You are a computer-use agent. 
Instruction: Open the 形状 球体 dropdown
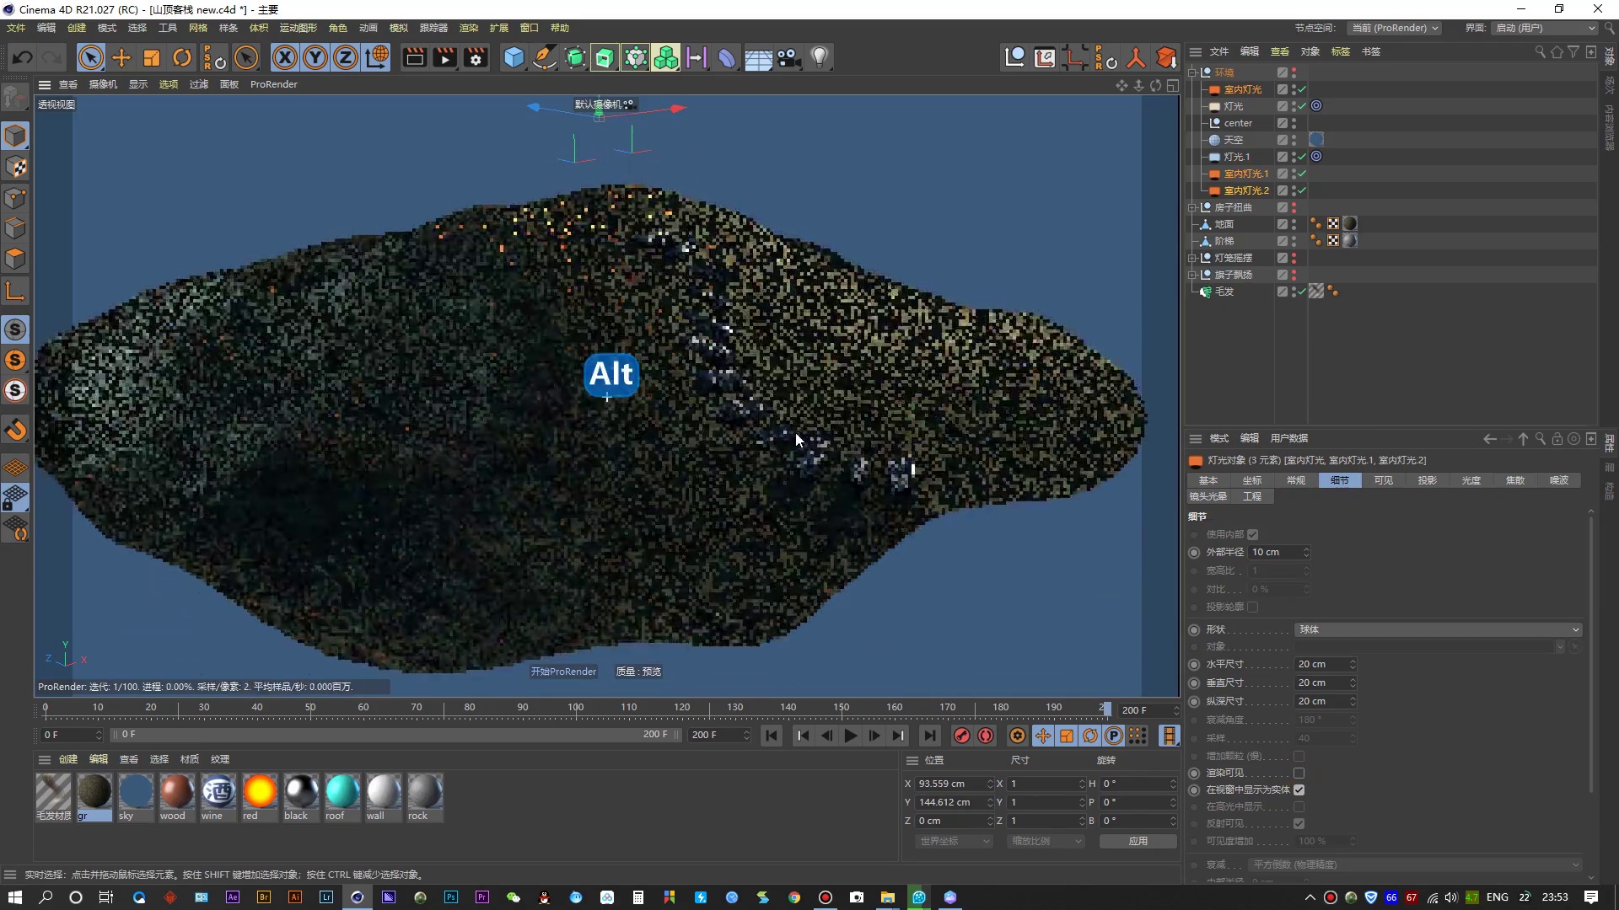(x=1438, y=629)
